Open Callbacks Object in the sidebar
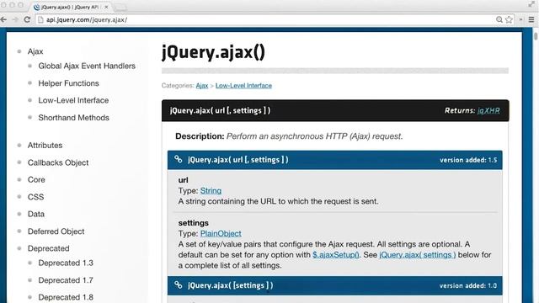This screenshot has height=303, width=539. pos(58,162)
